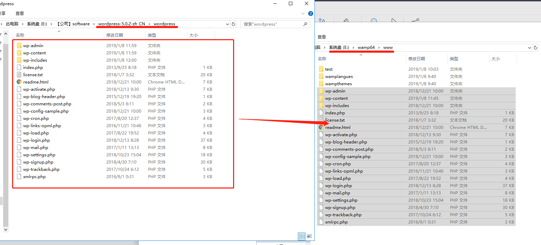Expand chevron after 【公司】software in breadcrumb
The image size is (541, 245).
(x=94, y=24)
